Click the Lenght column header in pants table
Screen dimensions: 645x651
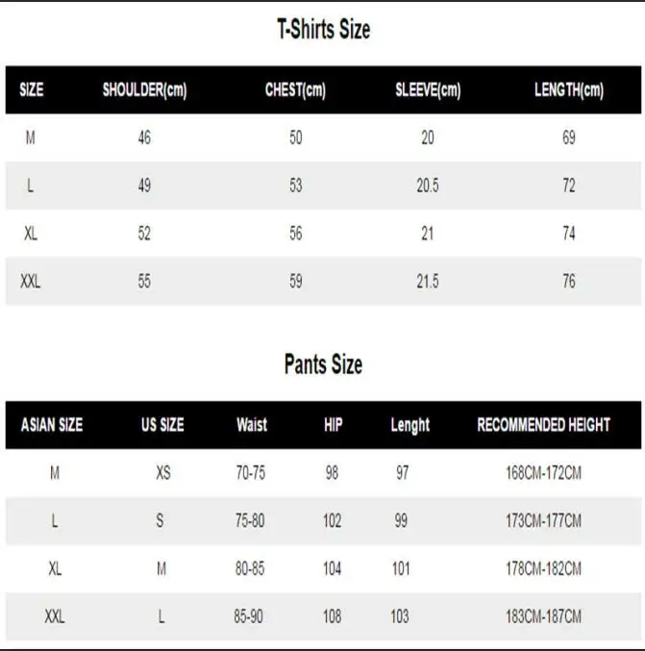click(x=410, y=425)
